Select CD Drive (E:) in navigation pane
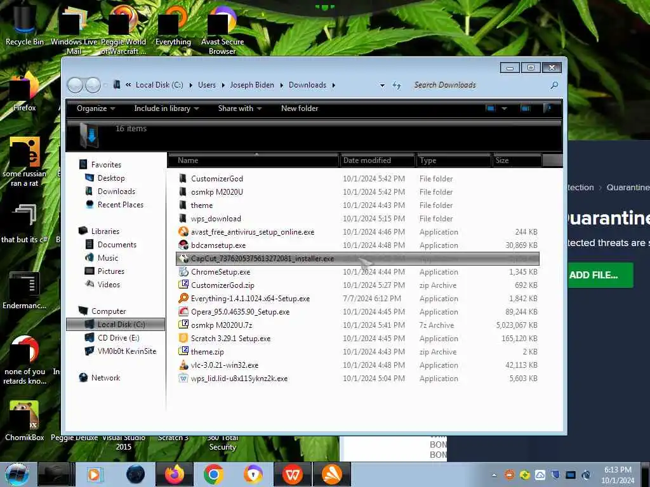This screenshot has height=487, width=650. pyautogui.click(x=118, y=337)
